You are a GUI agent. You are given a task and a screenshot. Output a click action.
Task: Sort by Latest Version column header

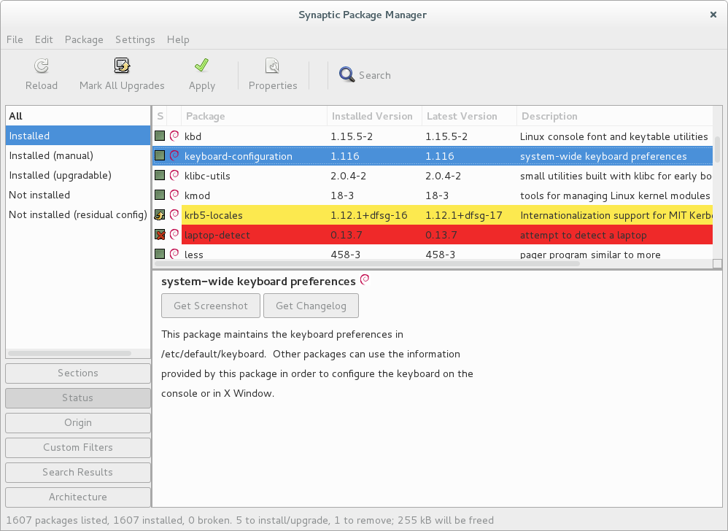469,116
